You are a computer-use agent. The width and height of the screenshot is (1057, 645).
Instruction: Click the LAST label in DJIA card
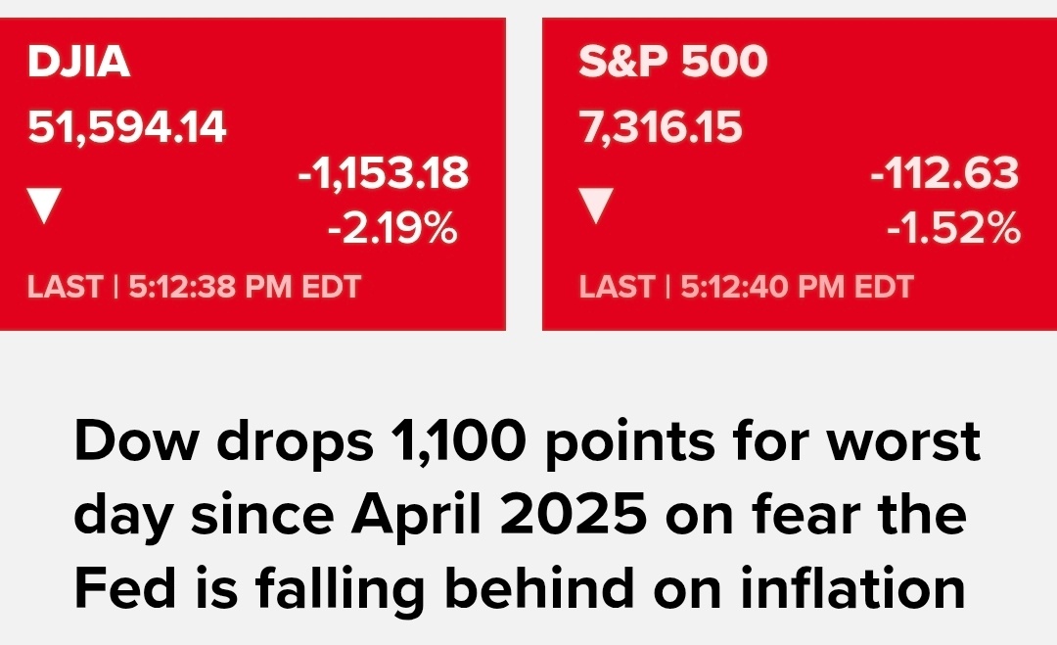[65, 287]
